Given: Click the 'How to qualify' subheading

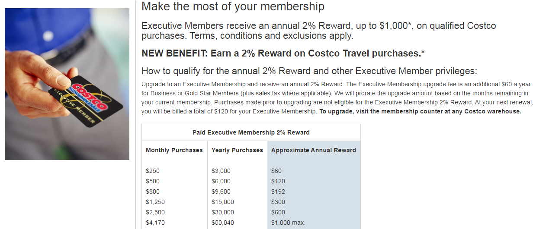Looking at the screenshot, I should [309, 71].
